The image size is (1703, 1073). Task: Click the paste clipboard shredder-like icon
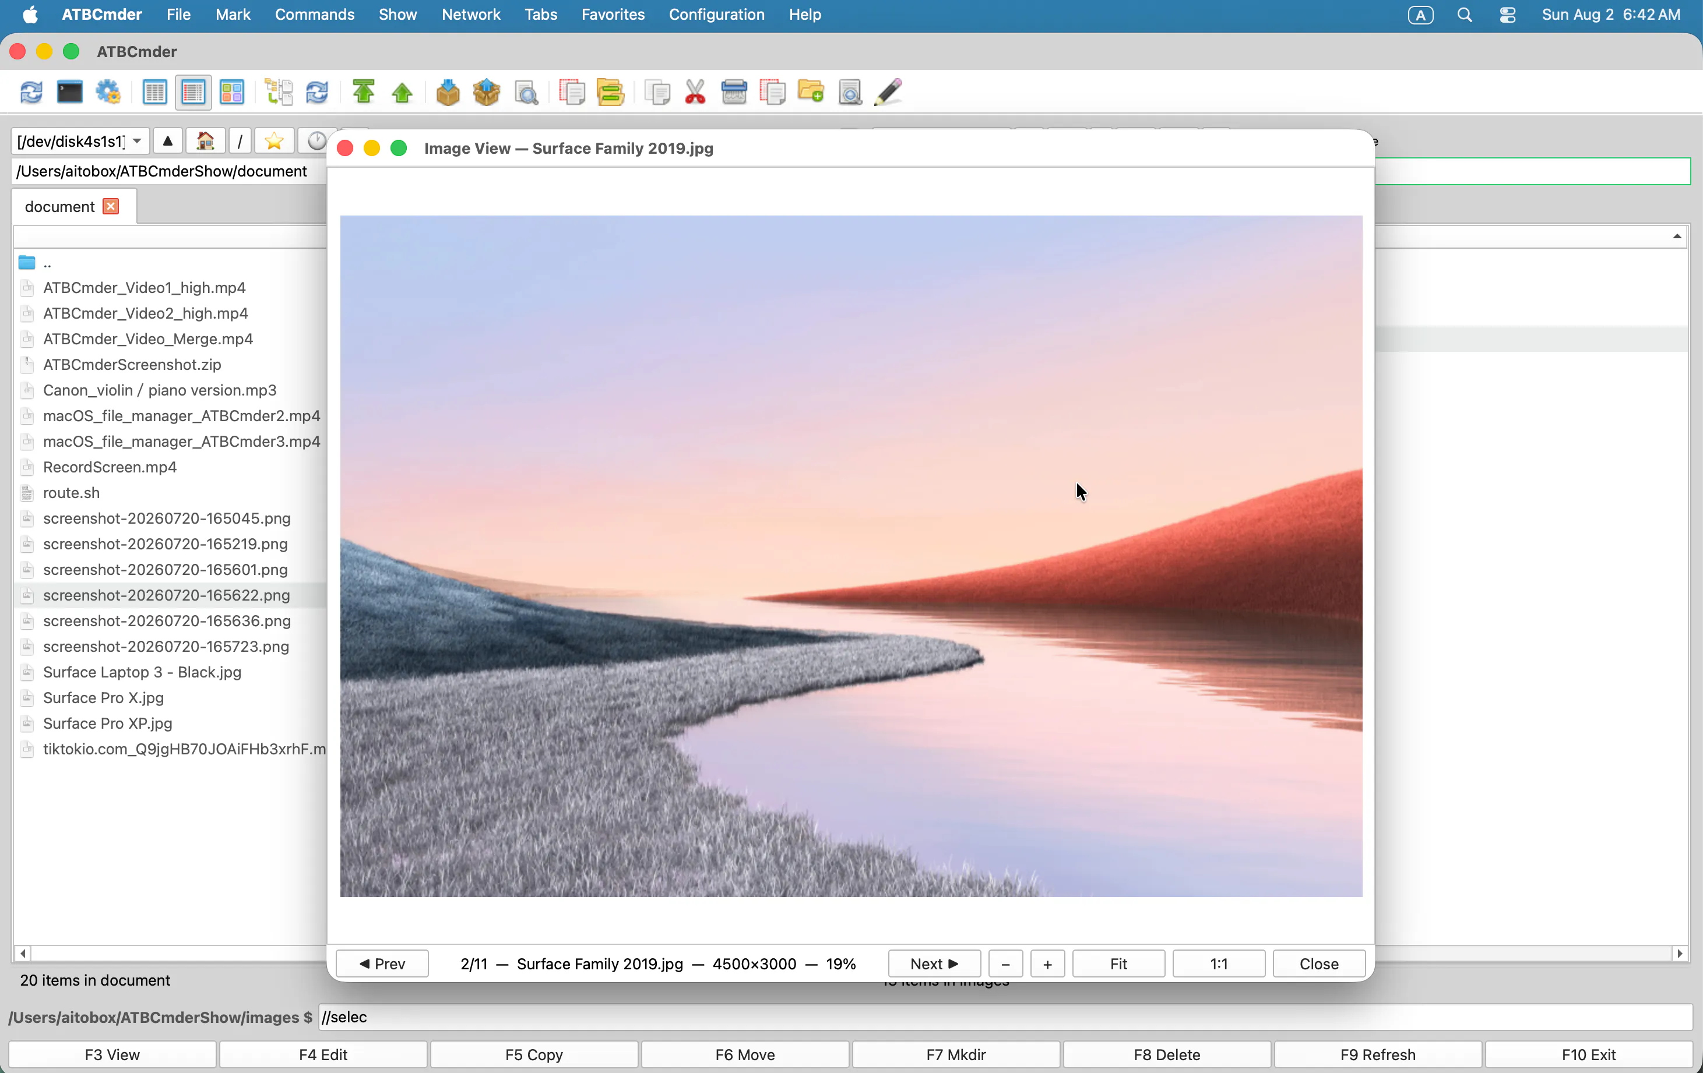734,93
